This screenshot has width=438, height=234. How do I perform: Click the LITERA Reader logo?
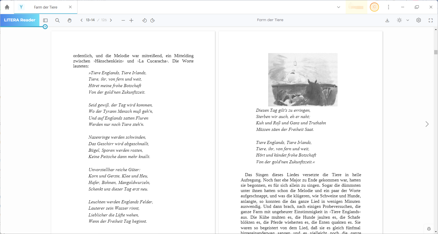20,20
